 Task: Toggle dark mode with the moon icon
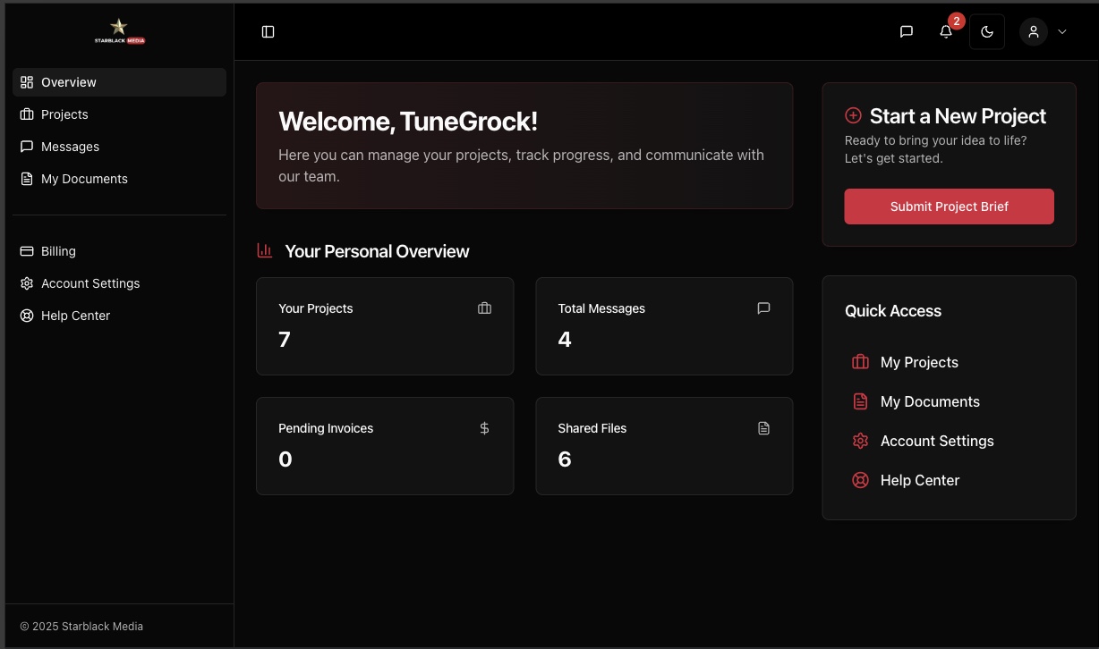click(x=986, y=31)
